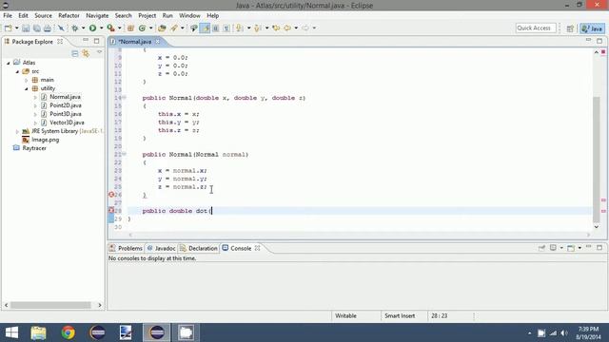The width and height of the screenshot is (609, 342).
Task: Close the Normal.java editor tab
Action: click(158, 42)
